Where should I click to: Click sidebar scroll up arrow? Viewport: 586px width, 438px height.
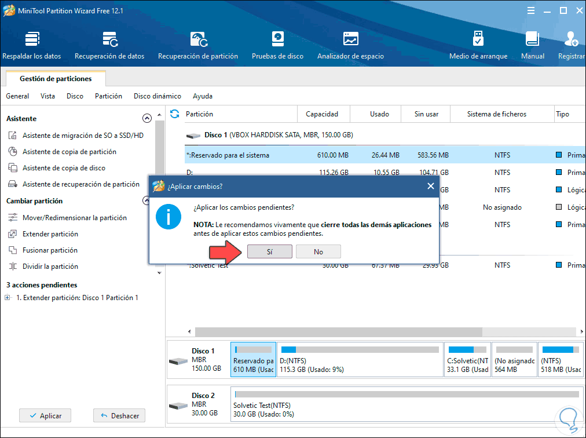[160, 115]
